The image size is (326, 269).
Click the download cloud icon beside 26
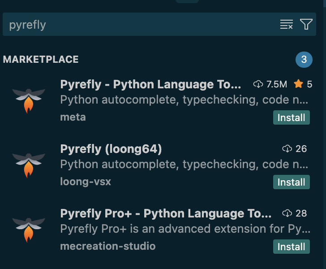287,149
